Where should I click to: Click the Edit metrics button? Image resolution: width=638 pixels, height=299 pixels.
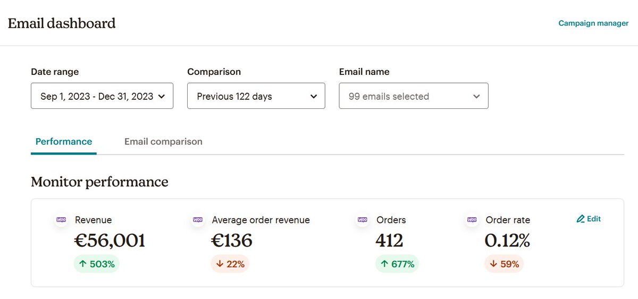pyautogui.click(x=589, y=219)
